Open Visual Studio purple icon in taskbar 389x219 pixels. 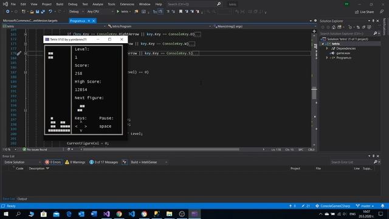point(106,214)
